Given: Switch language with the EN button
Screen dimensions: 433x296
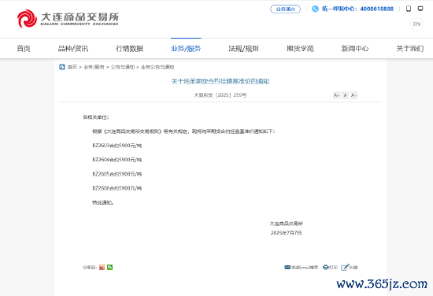Looking at the screenshot, I should coord(416,24).
